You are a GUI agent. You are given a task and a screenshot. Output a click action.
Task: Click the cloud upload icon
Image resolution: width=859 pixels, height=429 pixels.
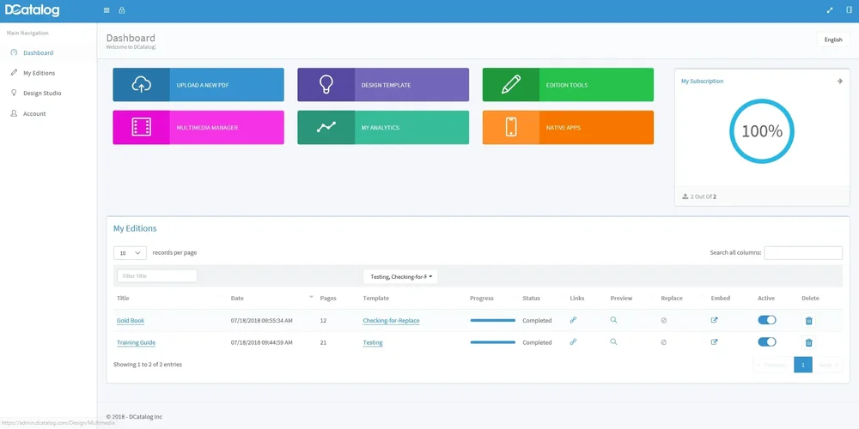(x=142, y=85)
